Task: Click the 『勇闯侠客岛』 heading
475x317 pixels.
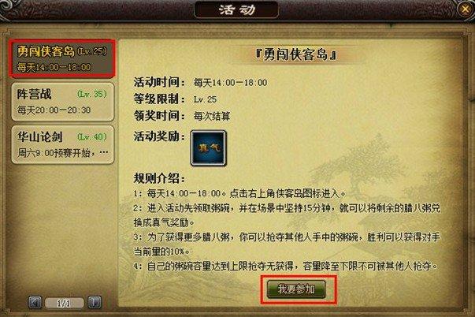Action: point(296,55)
